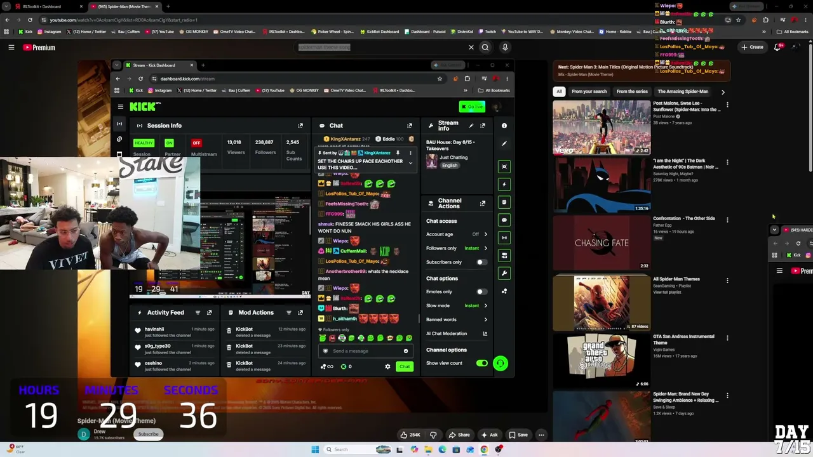Image resolution: width=813 pixels, height=457 pixels.
Task: Save the video to a playlist
Action: coord(518,435)
